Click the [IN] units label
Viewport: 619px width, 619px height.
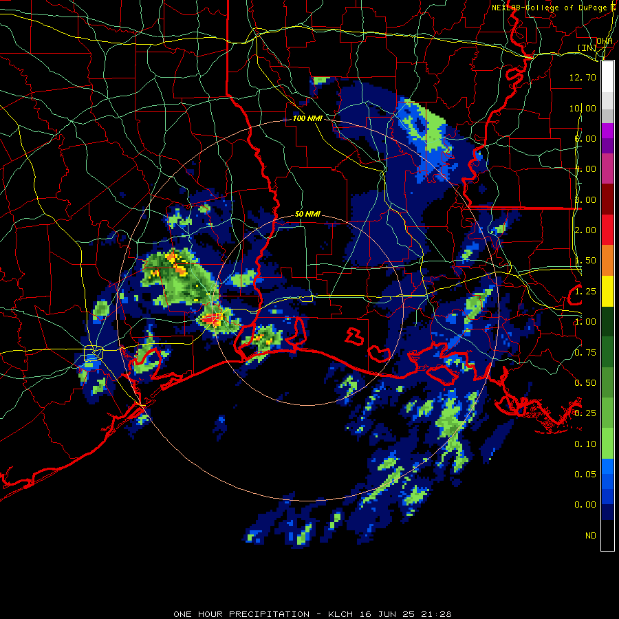point(587,47)
